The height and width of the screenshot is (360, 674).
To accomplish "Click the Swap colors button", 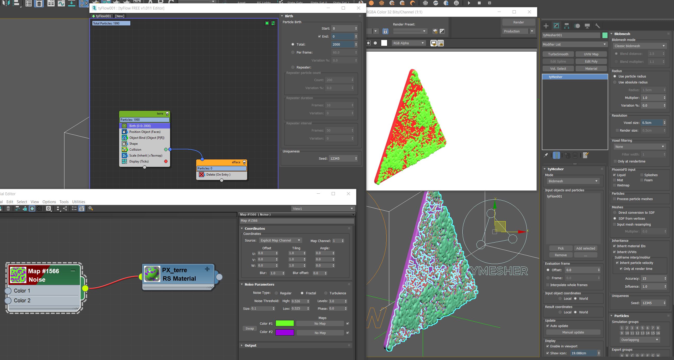I will 249,328.
